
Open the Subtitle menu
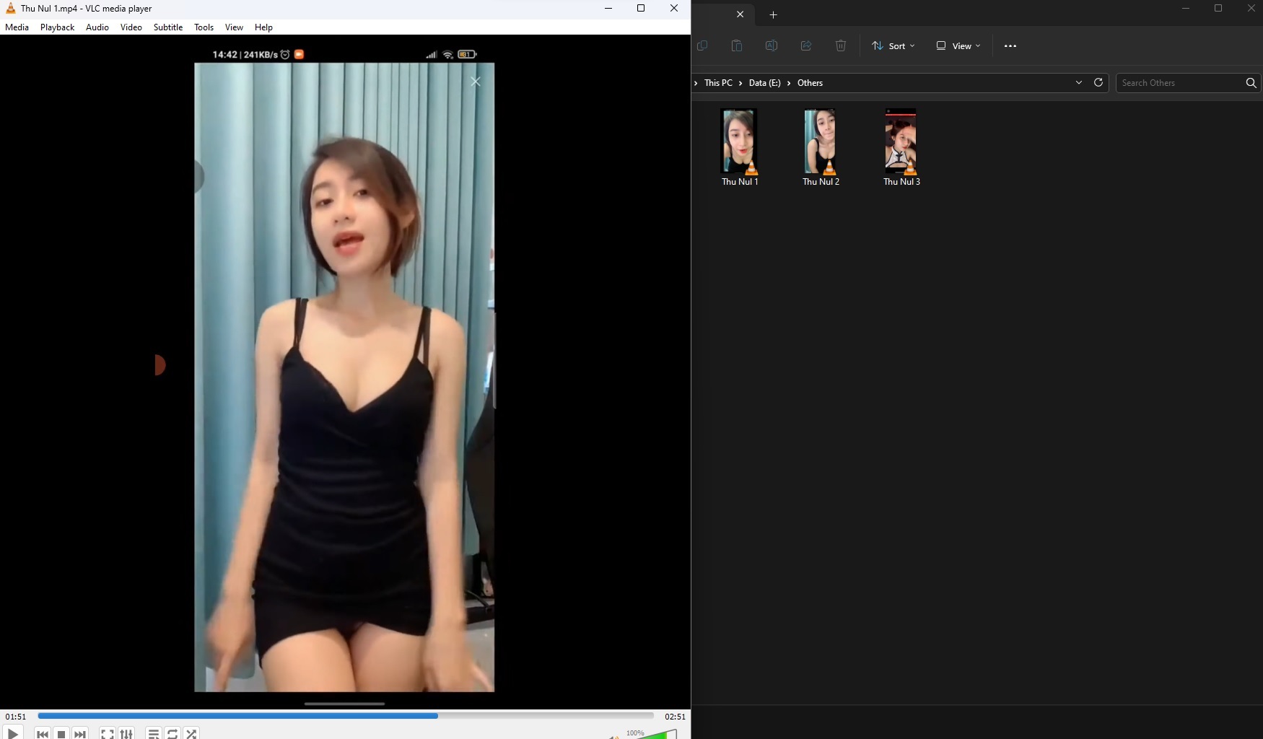(167, 27)
